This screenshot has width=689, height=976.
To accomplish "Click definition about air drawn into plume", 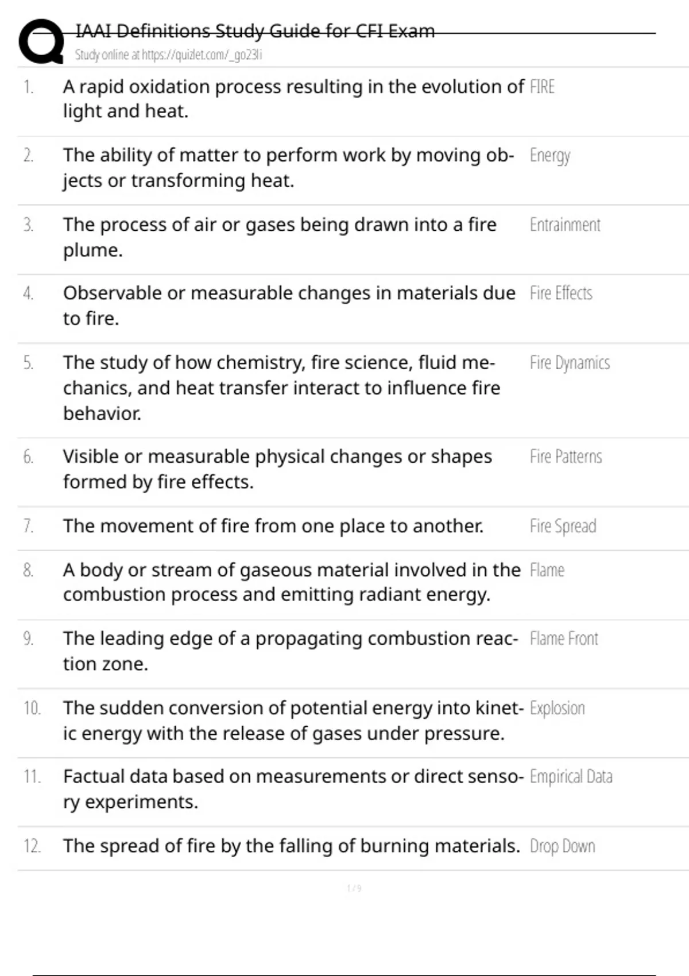I will coord(280,237).
